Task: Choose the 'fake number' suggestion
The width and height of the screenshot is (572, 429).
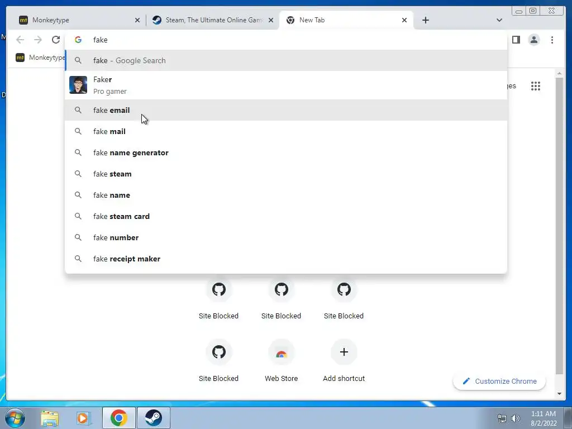Action: (x=286, y=237)
